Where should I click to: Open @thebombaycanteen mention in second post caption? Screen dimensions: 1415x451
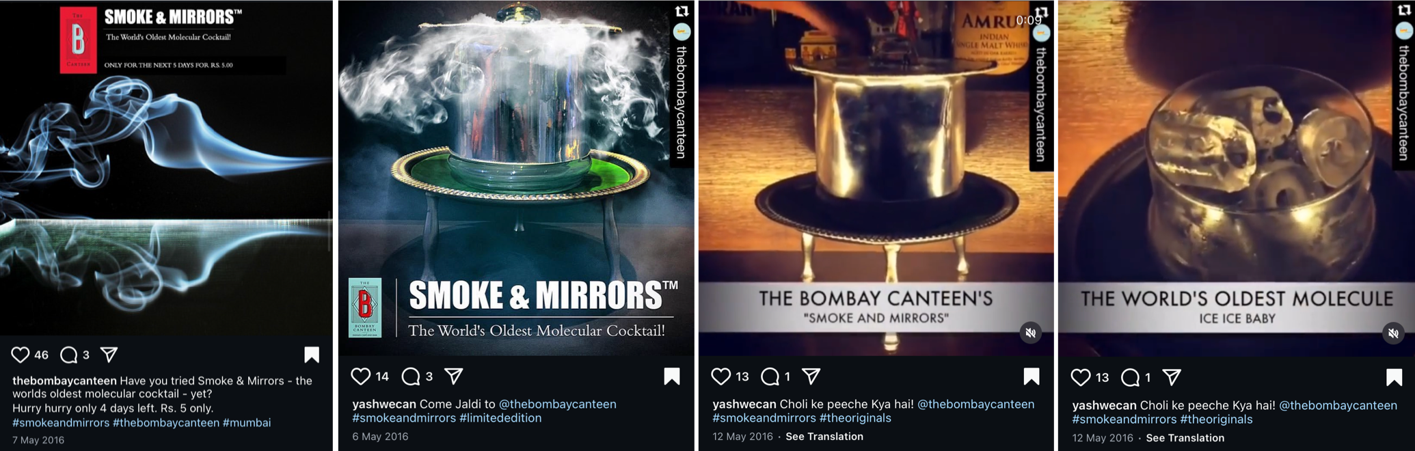pyautogui.click(x=558, y=405)
